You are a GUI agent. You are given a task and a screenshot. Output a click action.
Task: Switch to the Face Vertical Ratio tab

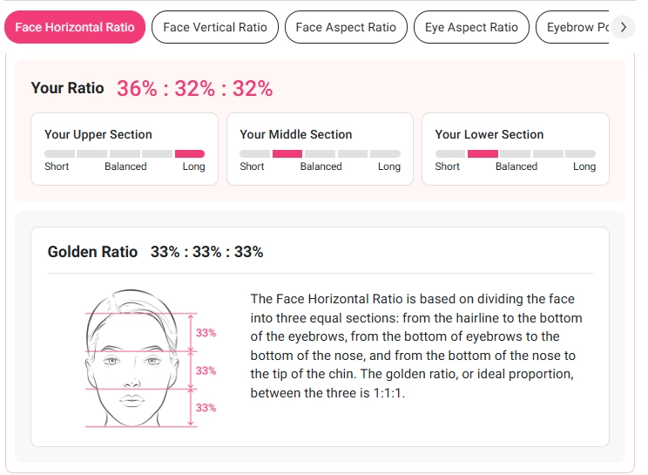215,27
